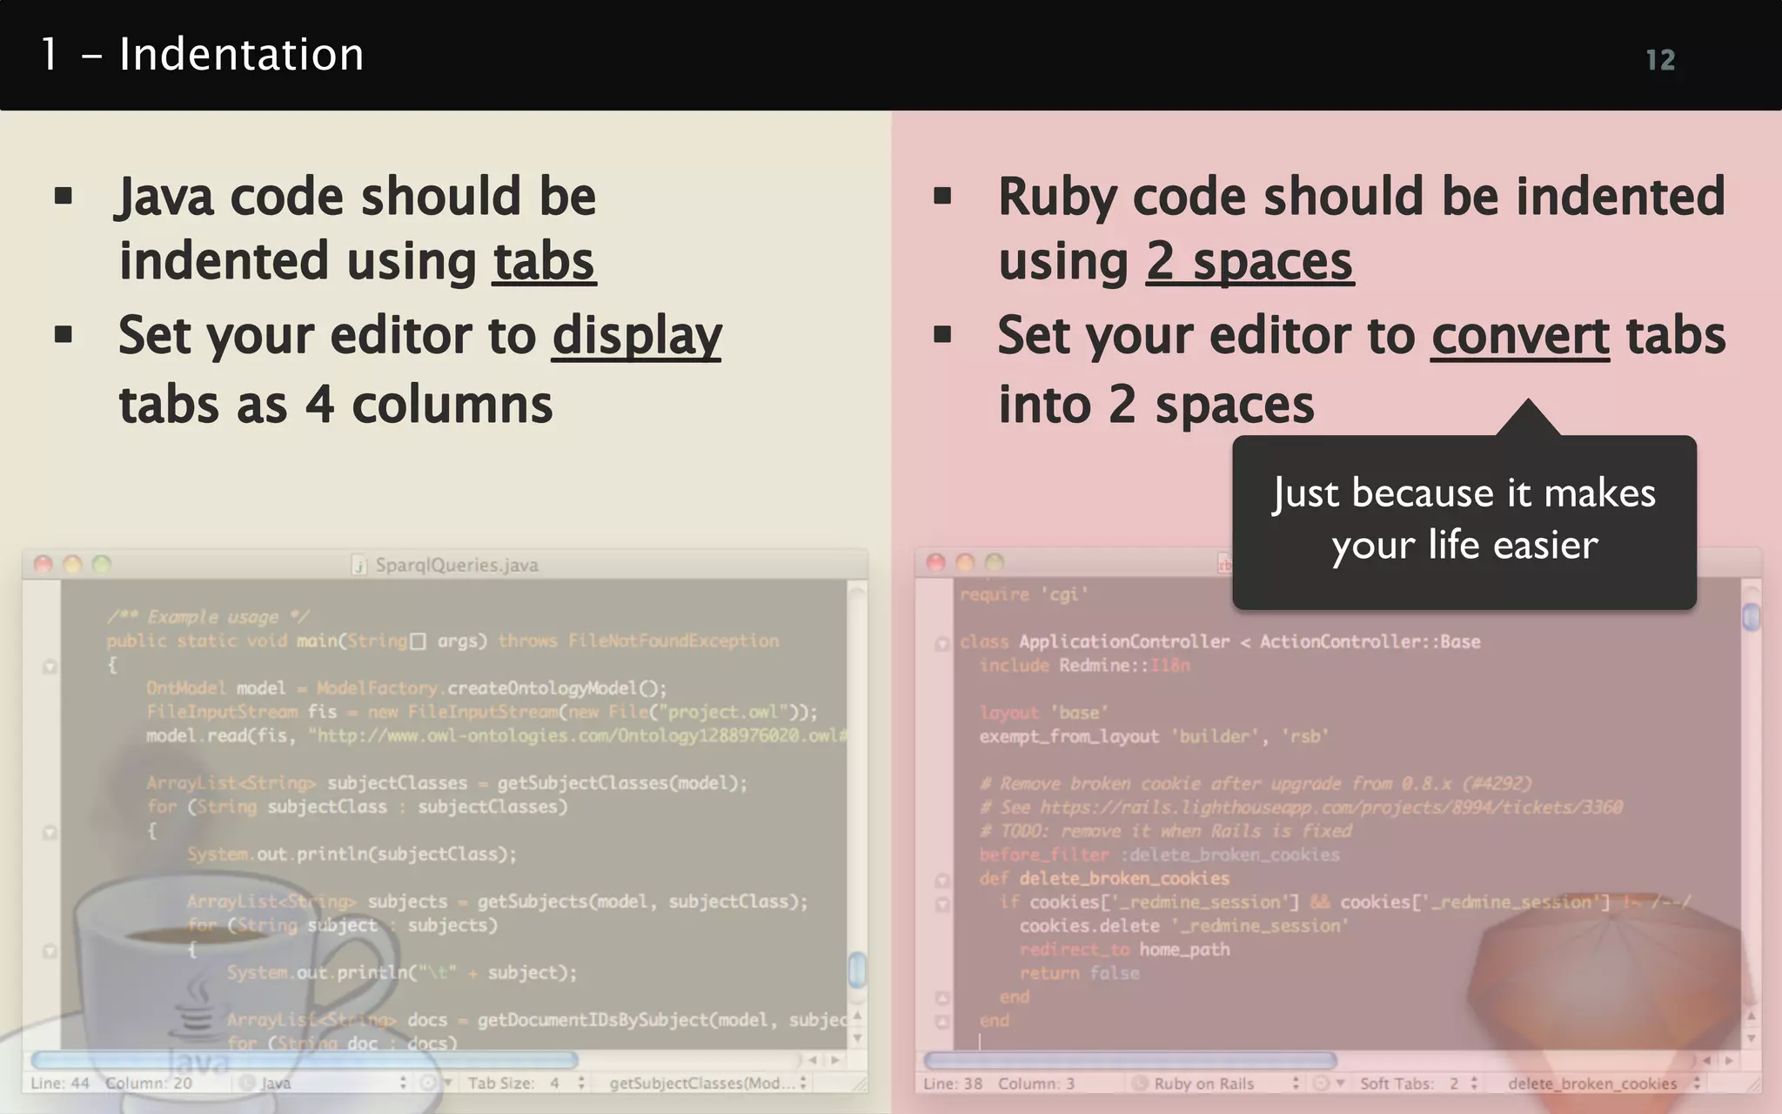Collapse the ApplicationController class fold marker
The height and width of the screenshot is (1114, 1782).
(x=941, y=644)
